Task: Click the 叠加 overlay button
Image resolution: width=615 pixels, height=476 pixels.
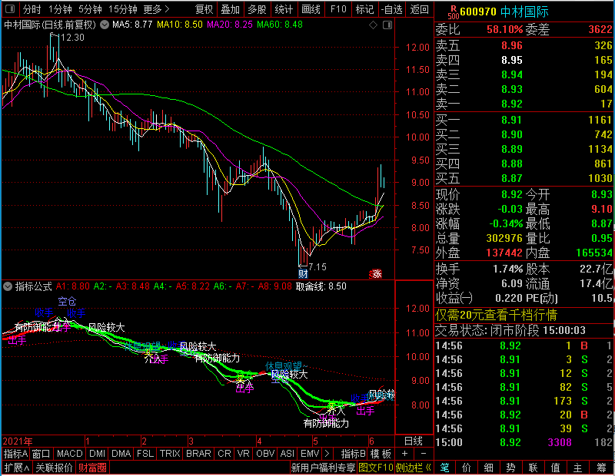Action: click(x=230, y=9)
